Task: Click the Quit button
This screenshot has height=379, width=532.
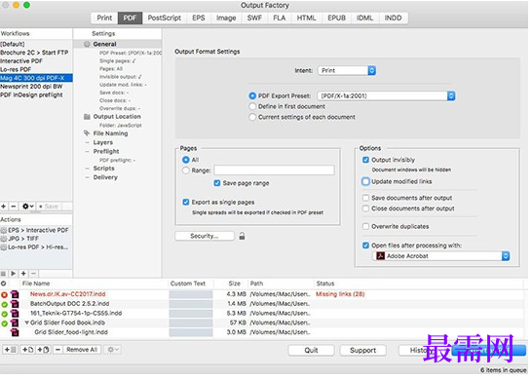Action: [x=311, y=350]
